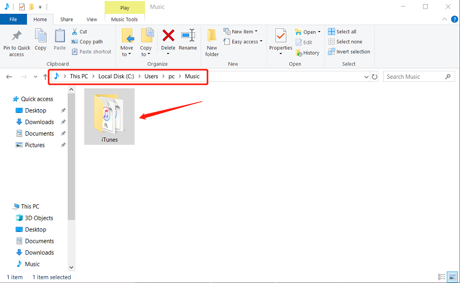Expand the Properties dropdown arrow
The width and height of the screenshot is (460, 283).
(281, 53)
